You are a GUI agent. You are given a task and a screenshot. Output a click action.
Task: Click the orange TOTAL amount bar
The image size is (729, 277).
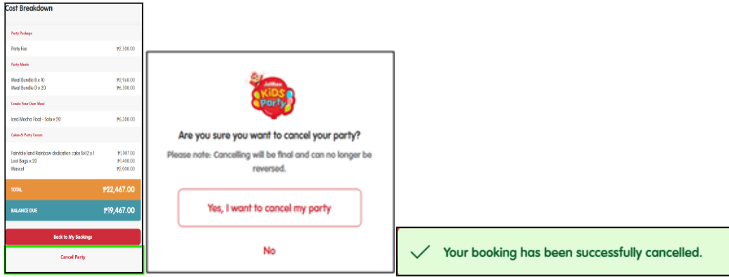tap(73, 189)
